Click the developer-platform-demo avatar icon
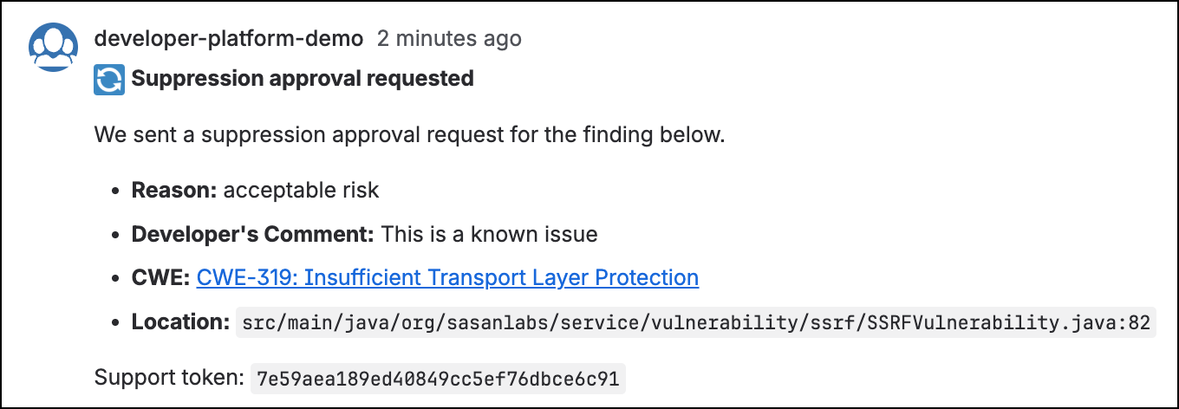 click(x=54, y=47)
